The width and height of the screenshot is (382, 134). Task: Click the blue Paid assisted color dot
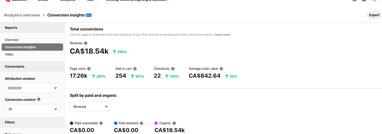tap(116, 123)
